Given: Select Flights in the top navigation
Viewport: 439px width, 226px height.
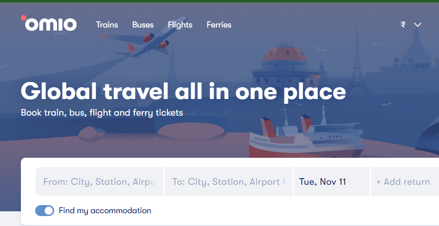Looking at the screenshot, I should tap(180, 25).
